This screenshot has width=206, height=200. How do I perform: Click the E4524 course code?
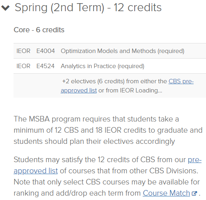click(45, 66)
